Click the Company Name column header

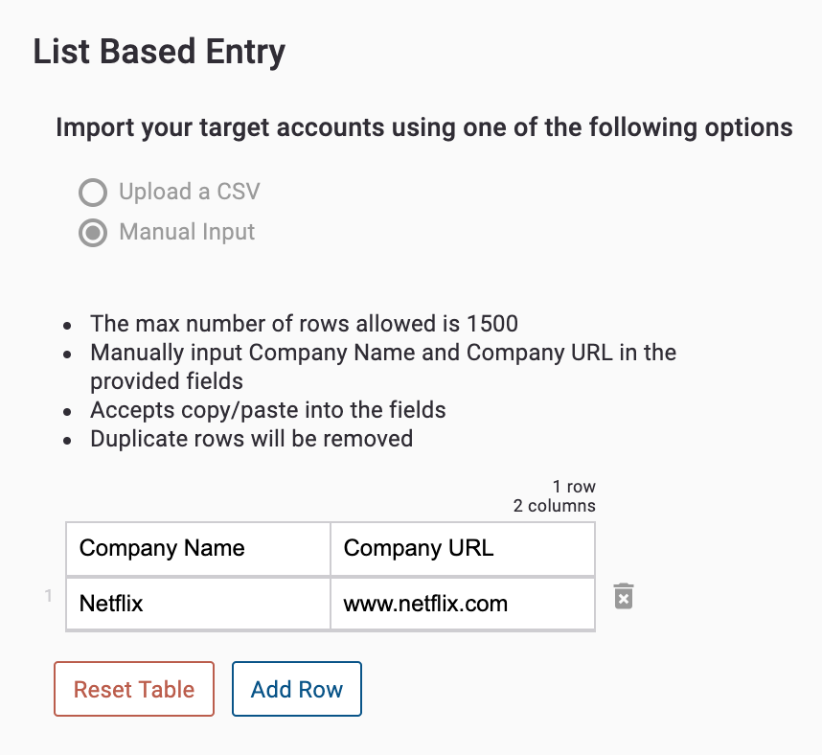pos(198,548)
